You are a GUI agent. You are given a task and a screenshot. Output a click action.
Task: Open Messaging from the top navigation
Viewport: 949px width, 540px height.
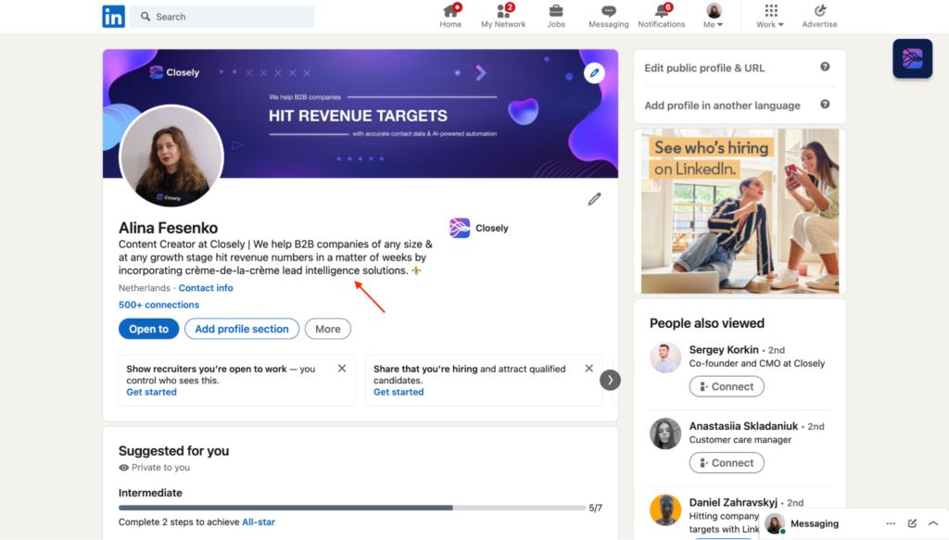pos(608,16)
